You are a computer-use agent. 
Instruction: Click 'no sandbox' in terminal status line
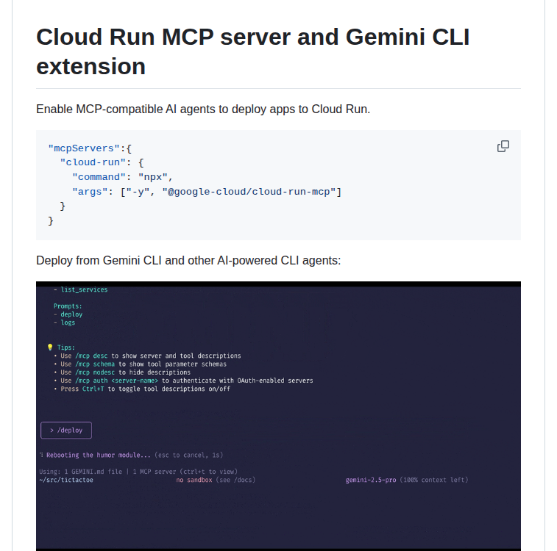pos(194,480)
